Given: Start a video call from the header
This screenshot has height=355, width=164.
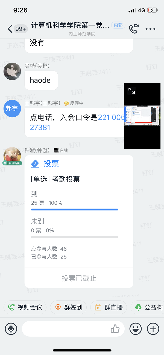Looking at the screenshot, I should (134, 29).
